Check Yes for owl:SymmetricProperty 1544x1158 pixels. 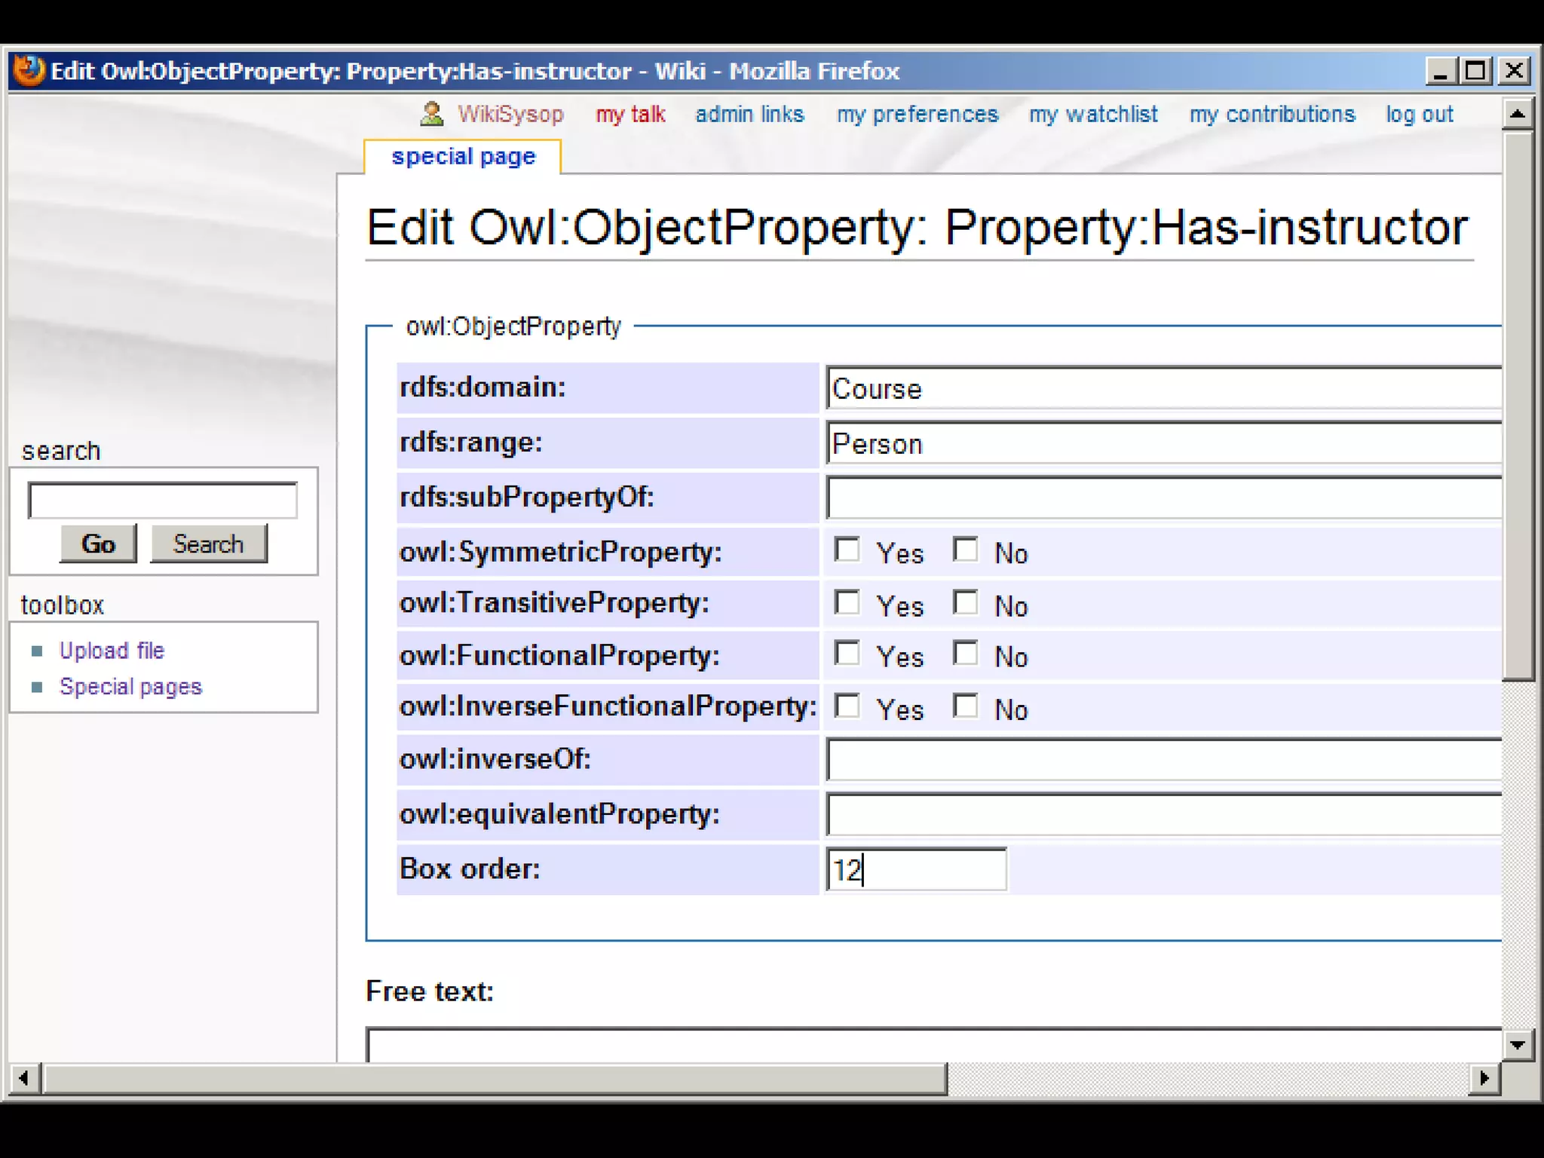pos(847,550)
